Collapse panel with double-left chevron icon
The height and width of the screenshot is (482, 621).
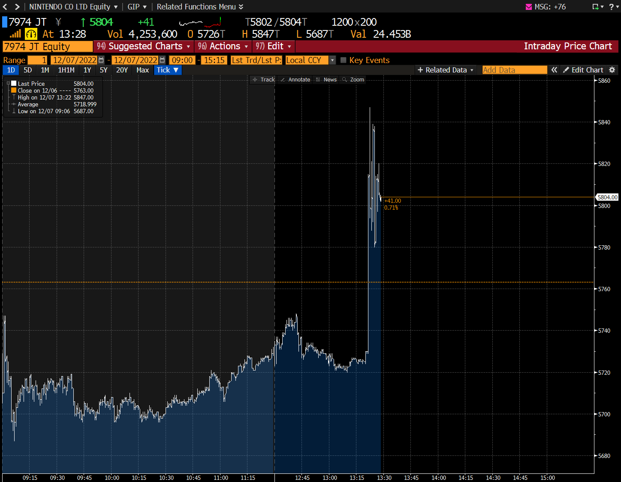pyautogui.click(x=554, y=70)
